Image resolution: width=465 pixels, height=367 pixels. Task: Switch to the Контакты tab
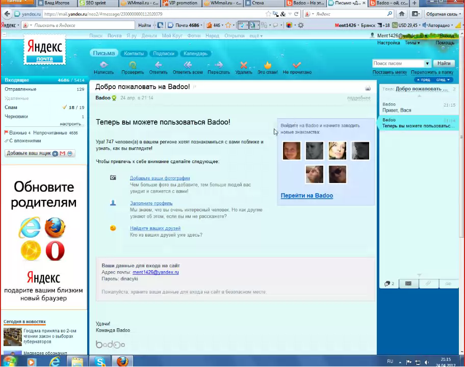[134, 54]
